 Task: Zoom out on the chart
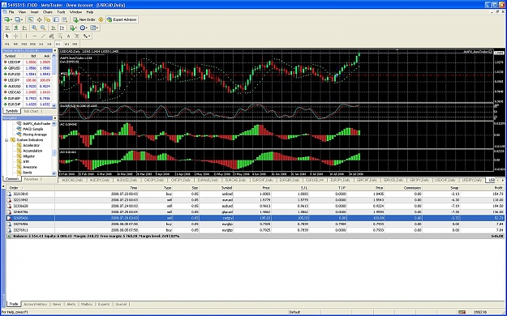tap(43, 28)
